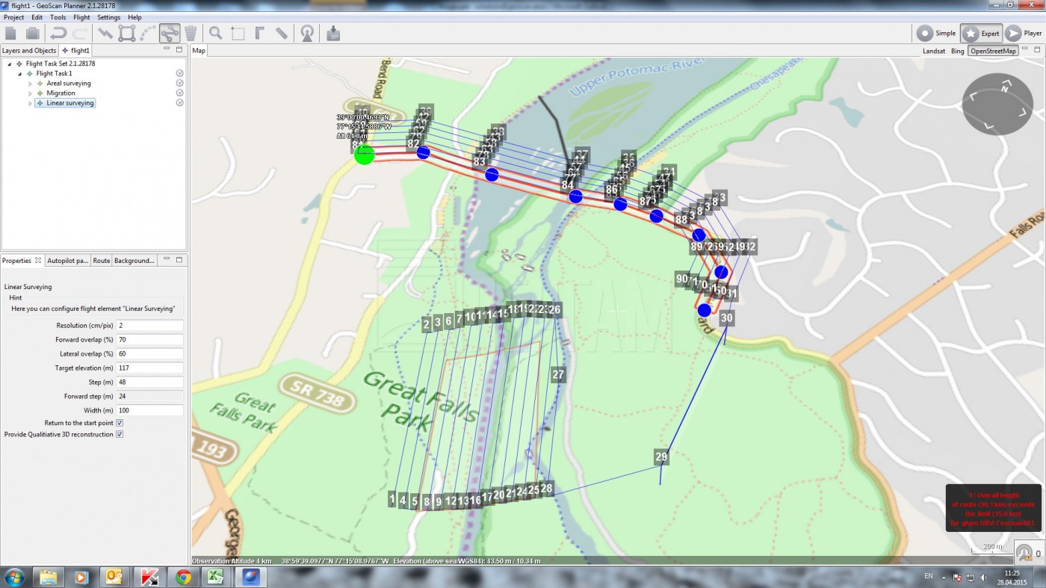Click the New project page icon
Viewport: 1046px width, 588px height.
click(10, 33)
